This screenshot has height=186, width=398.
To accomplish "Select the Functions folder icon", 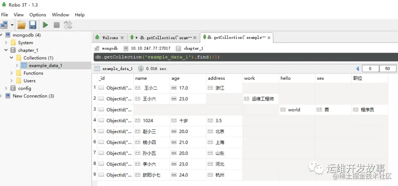I will coord(18,73).
